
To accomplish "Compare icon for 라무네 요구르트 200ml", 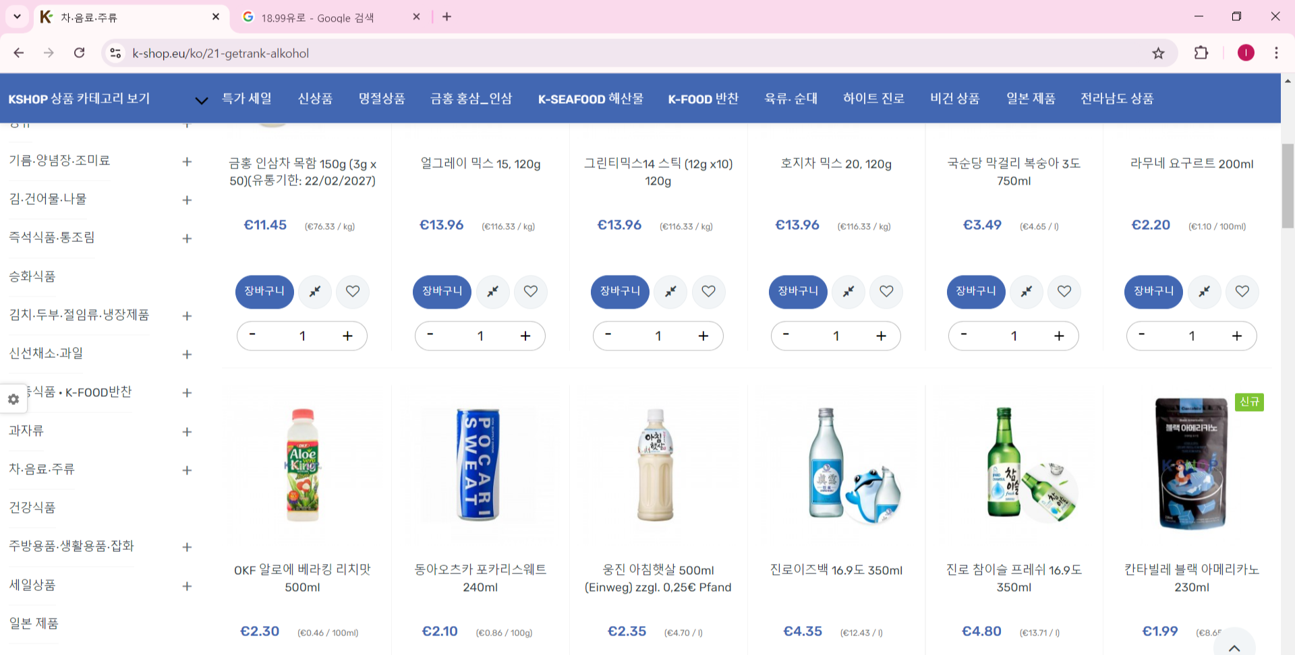I will tap(1204, 292).
